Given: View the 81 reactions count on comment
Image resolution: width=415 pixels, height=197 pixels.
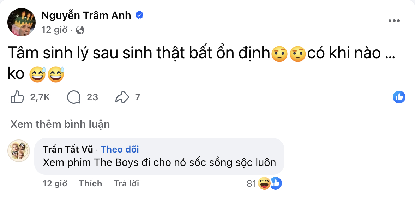Looking at the screenshot, I should coord(251,184).
